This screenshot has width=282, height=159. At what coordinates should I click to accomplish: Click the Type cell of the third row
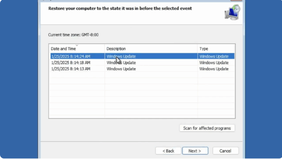tap(214, 69)
